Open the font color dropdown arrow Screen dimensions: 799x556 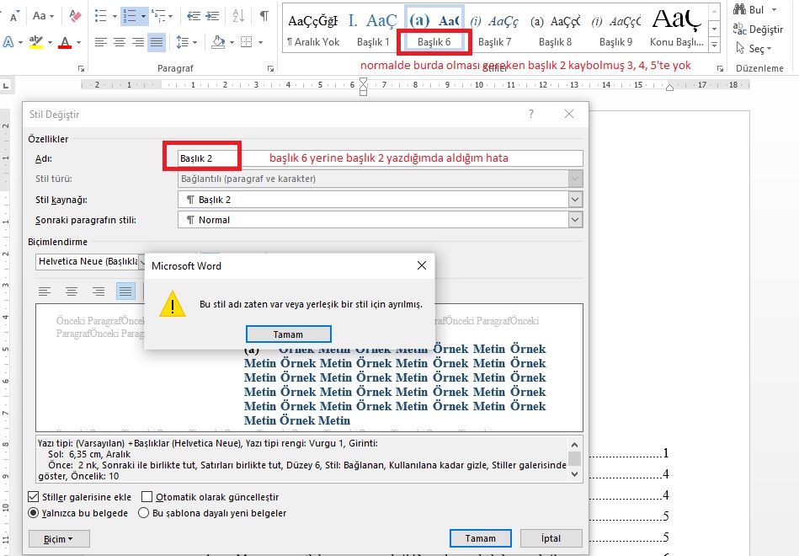[x=78, y=42]
